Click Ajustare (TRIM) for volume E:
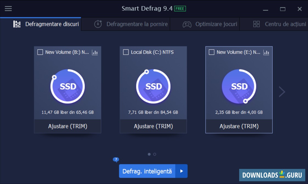The image size is (308, 184). coord(239,126)
